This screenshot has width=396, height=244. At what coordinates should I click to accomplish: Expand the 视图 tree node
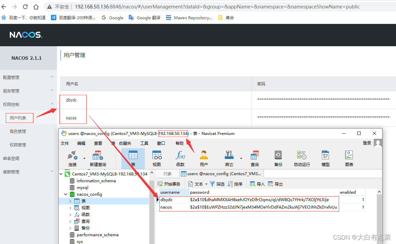70,208
